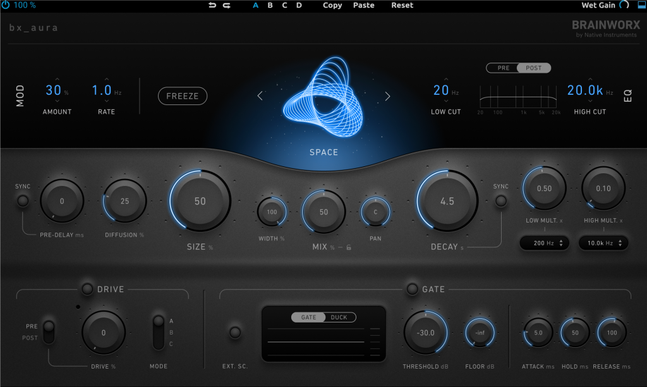
Task: Set the DECAY knob
Action: 446,200
